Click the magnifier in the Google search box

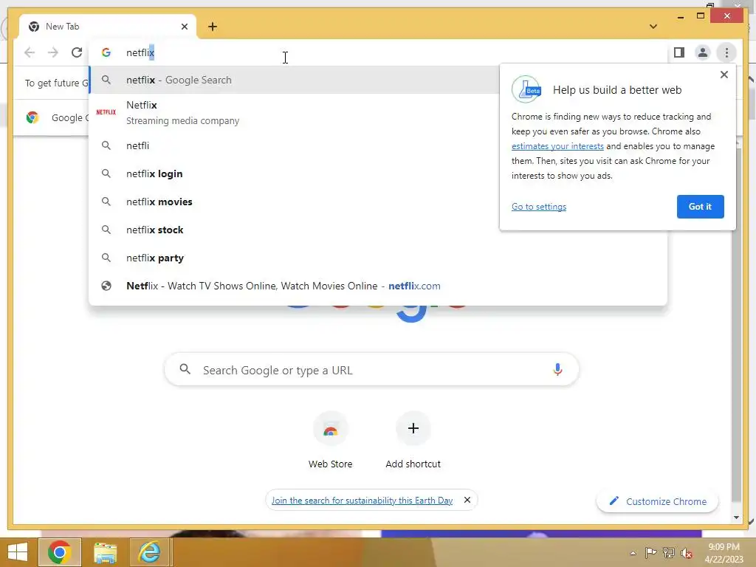coord(185,369)
